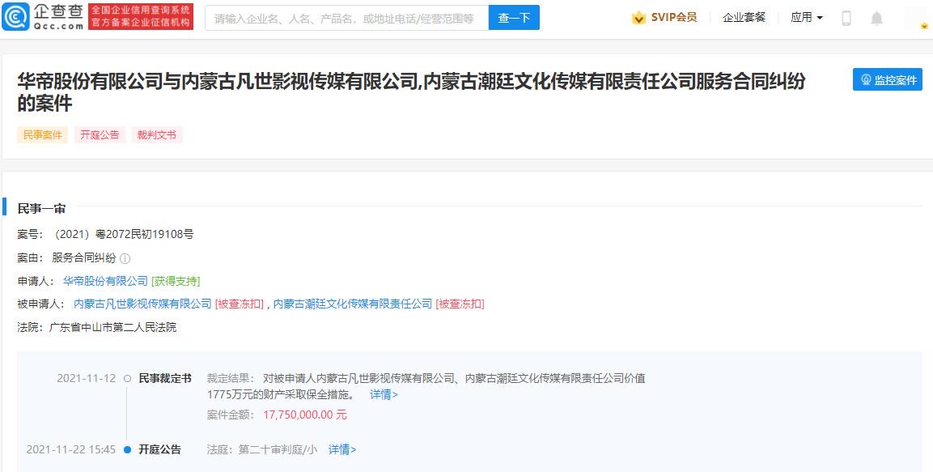Open the SVIP会员 menu item
The width and height of the screenshot is (933, 472).
673,17
